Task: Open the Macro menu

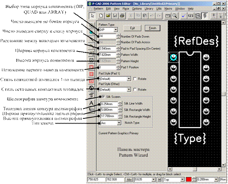Action: pos(168,9)
